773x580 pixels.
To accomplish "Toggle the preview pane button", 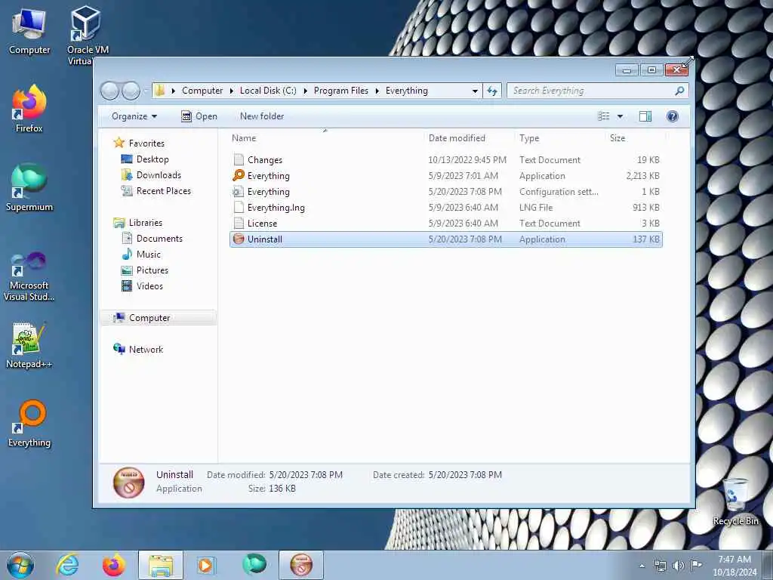I will click(645, 116).
